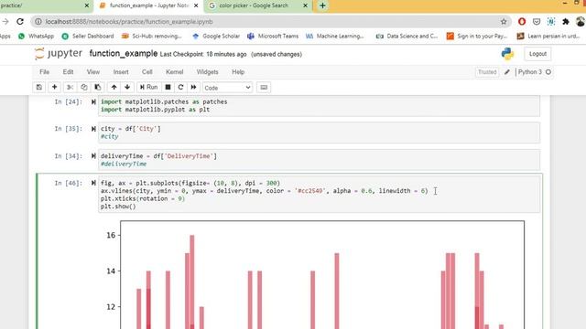Viewport: 586px width, 329px height.
Task: Open the Data Science and C... bookmark
Action: click(x=407, y=37)
